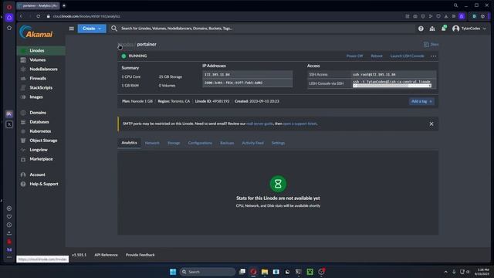
Task: Open the notifications bell icon
Action: tap(444, 29)
